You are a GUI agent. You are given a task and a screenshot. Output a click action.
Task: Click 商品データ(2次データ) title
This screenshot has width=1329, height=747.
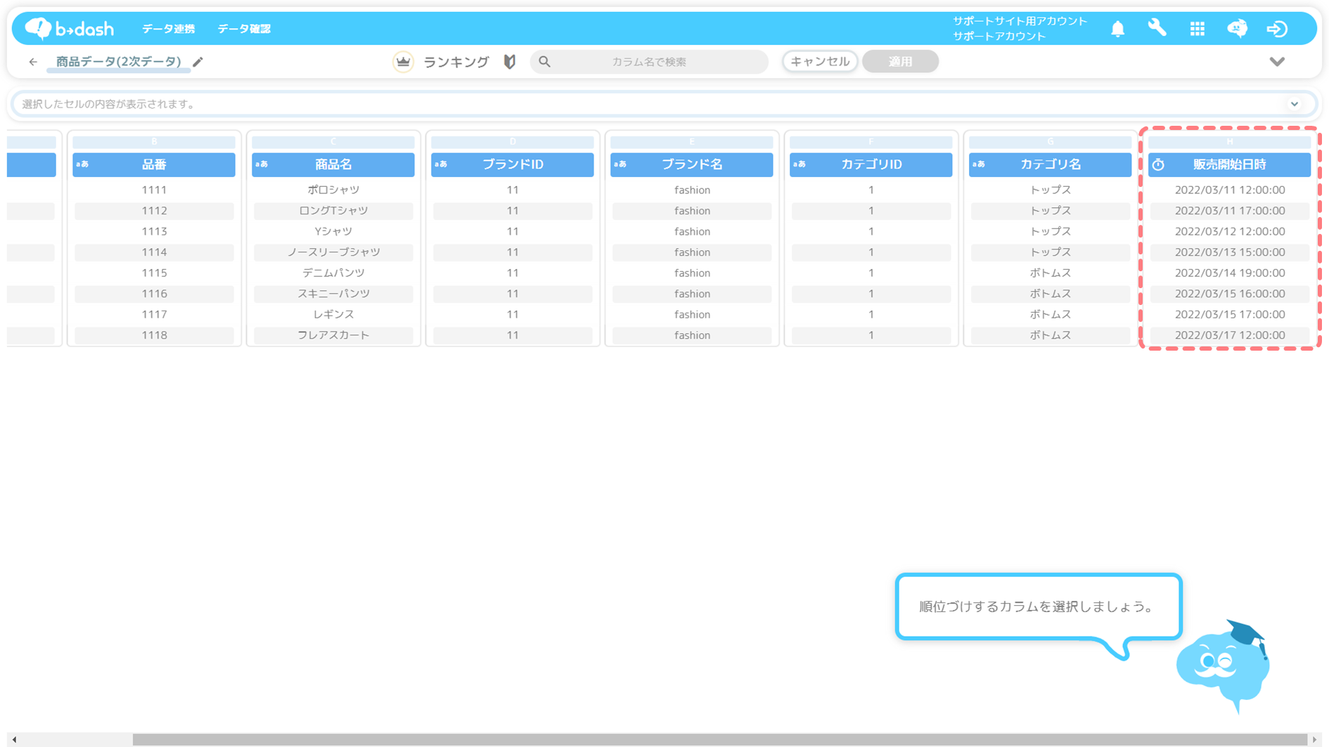(119, 62)
